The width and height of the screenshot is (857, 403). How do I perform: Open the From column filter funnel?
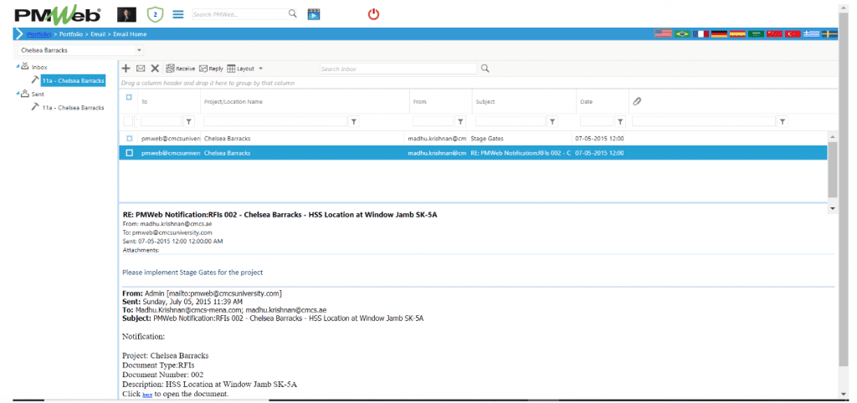(461, 121)
